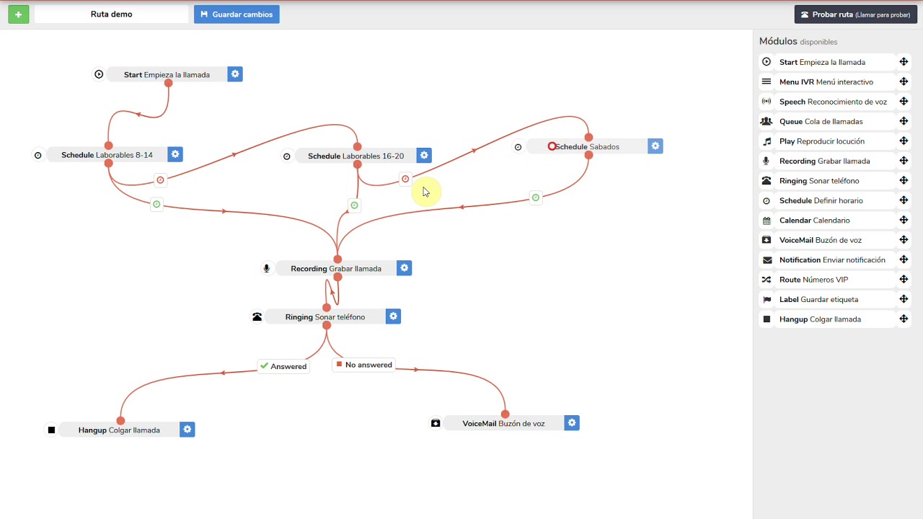The width and height of the screenshot is (923, 519).
Task: Click move handle of Calendar module row
Action: click(x=904, y=220)
